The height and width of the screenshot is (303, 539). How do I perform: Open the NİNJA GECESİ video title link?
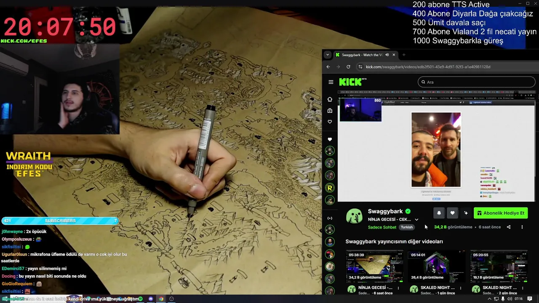pos(375,288)
